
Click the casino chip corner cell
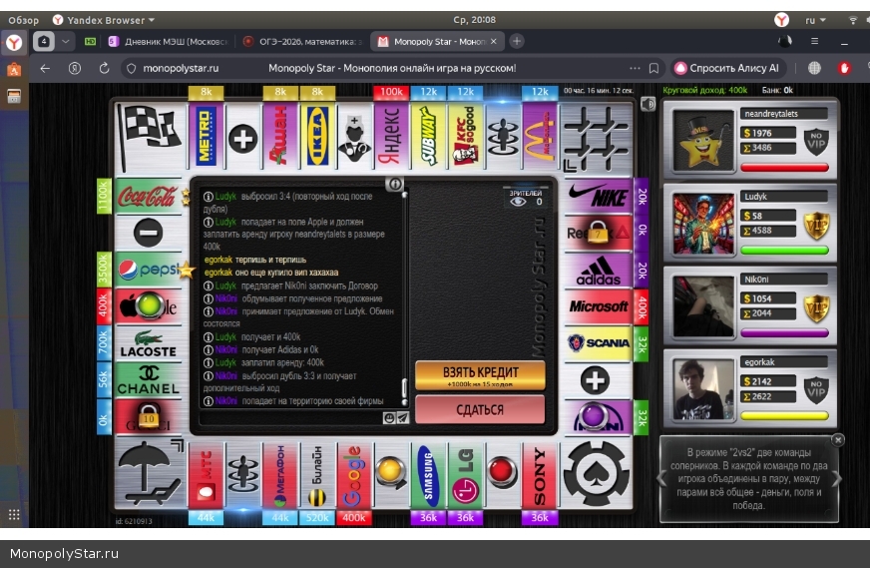coord(597,473)
